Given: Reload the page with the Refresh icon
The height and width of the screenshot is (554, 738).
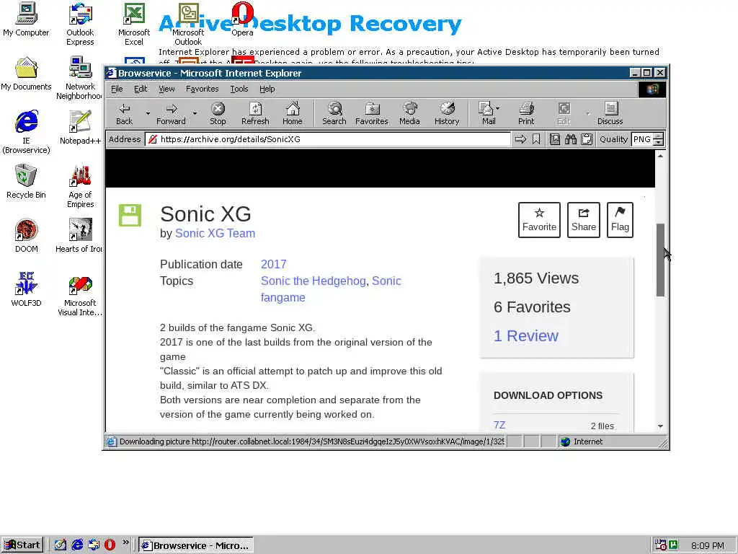Looking at the screenshot, I should tap(255, 113).
